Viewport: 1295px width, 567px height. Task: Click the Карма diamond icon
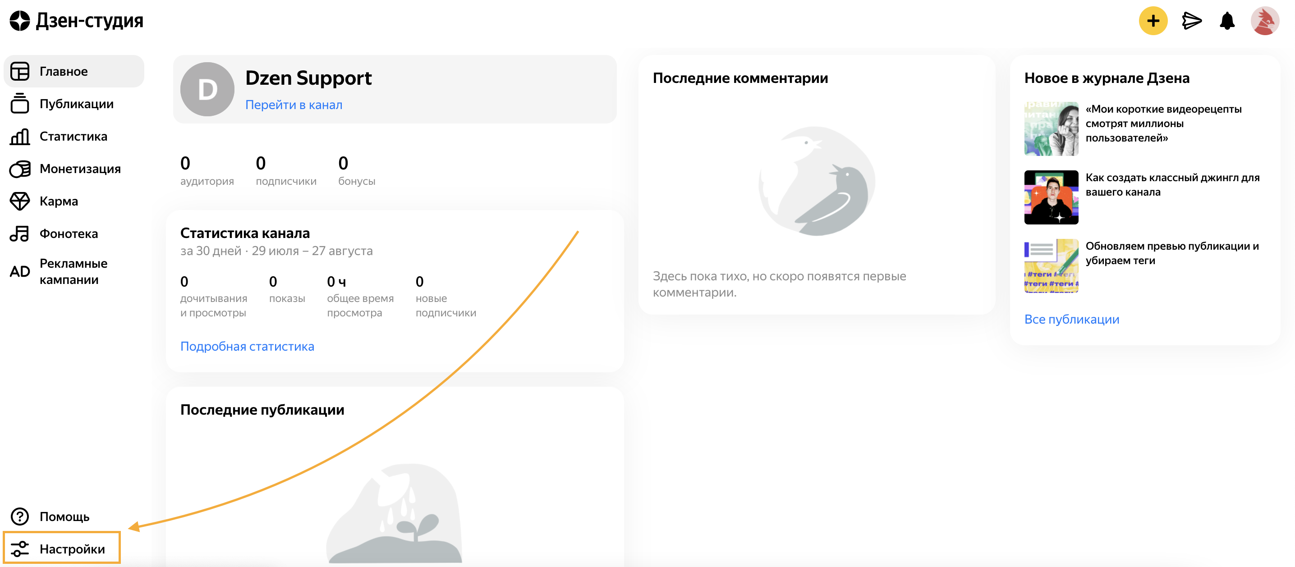20,201
